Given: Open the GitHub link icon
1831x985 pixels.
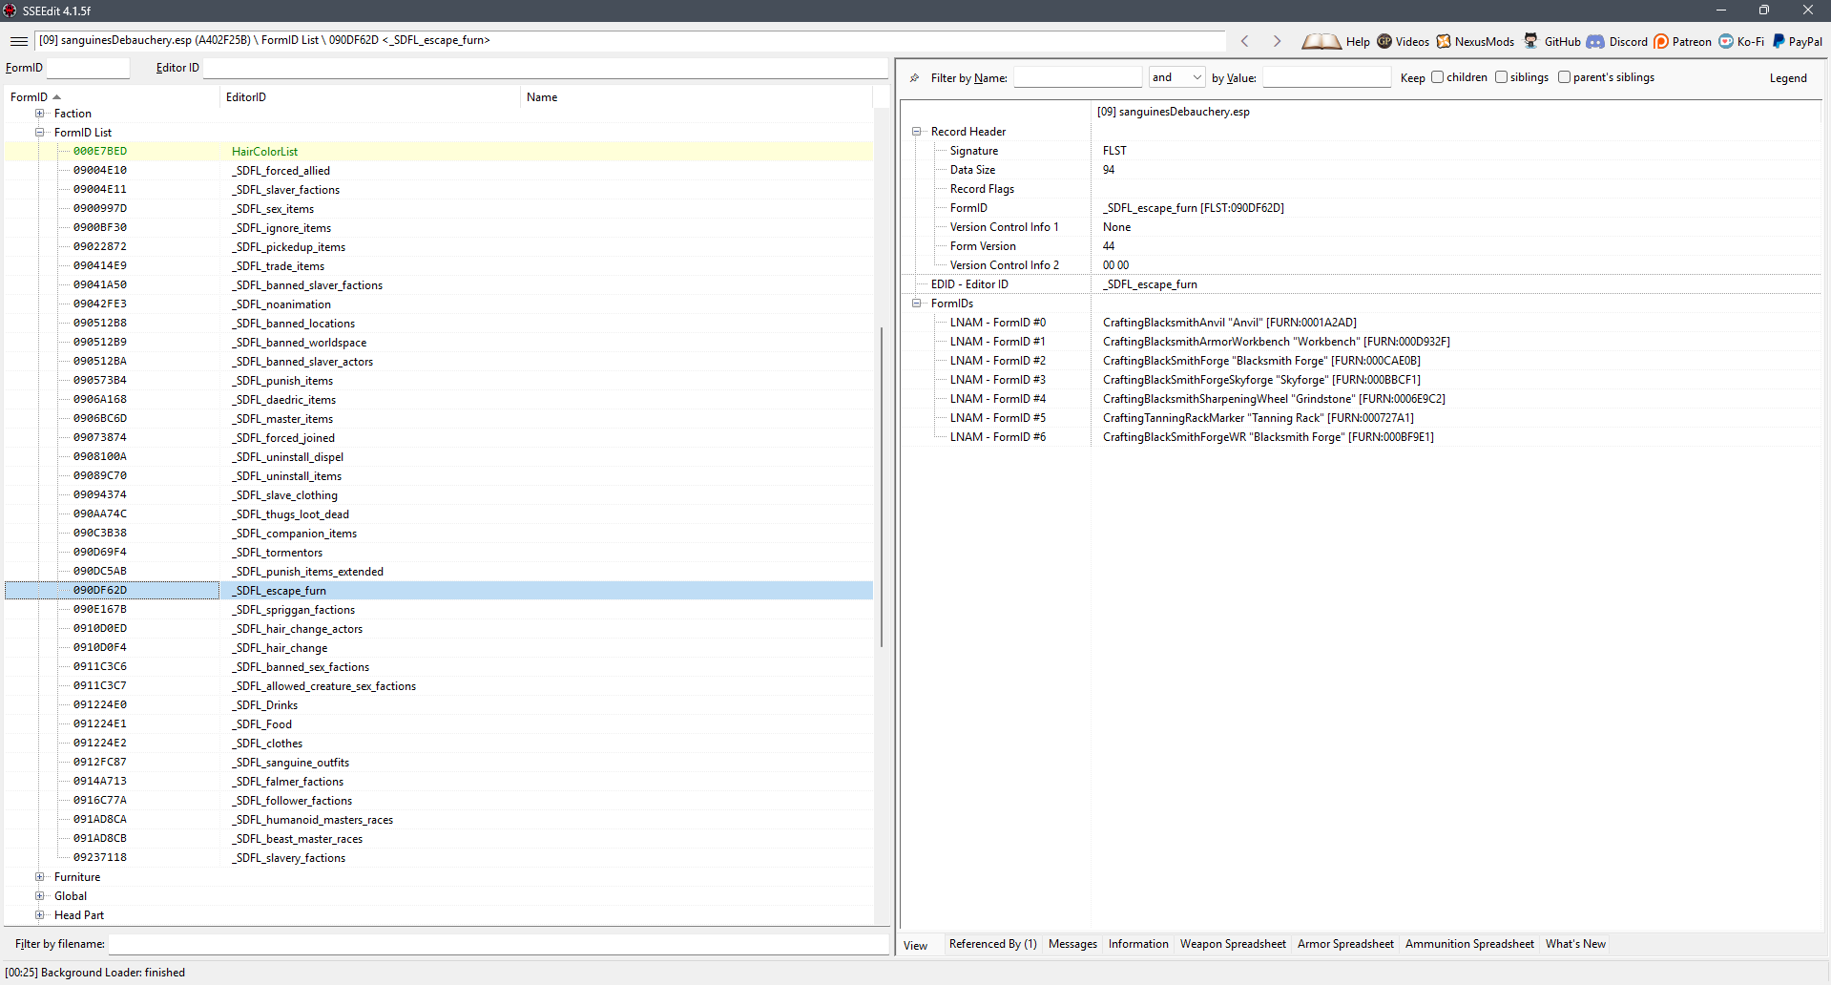Looking at the screenshot, I should (1531, 41).
